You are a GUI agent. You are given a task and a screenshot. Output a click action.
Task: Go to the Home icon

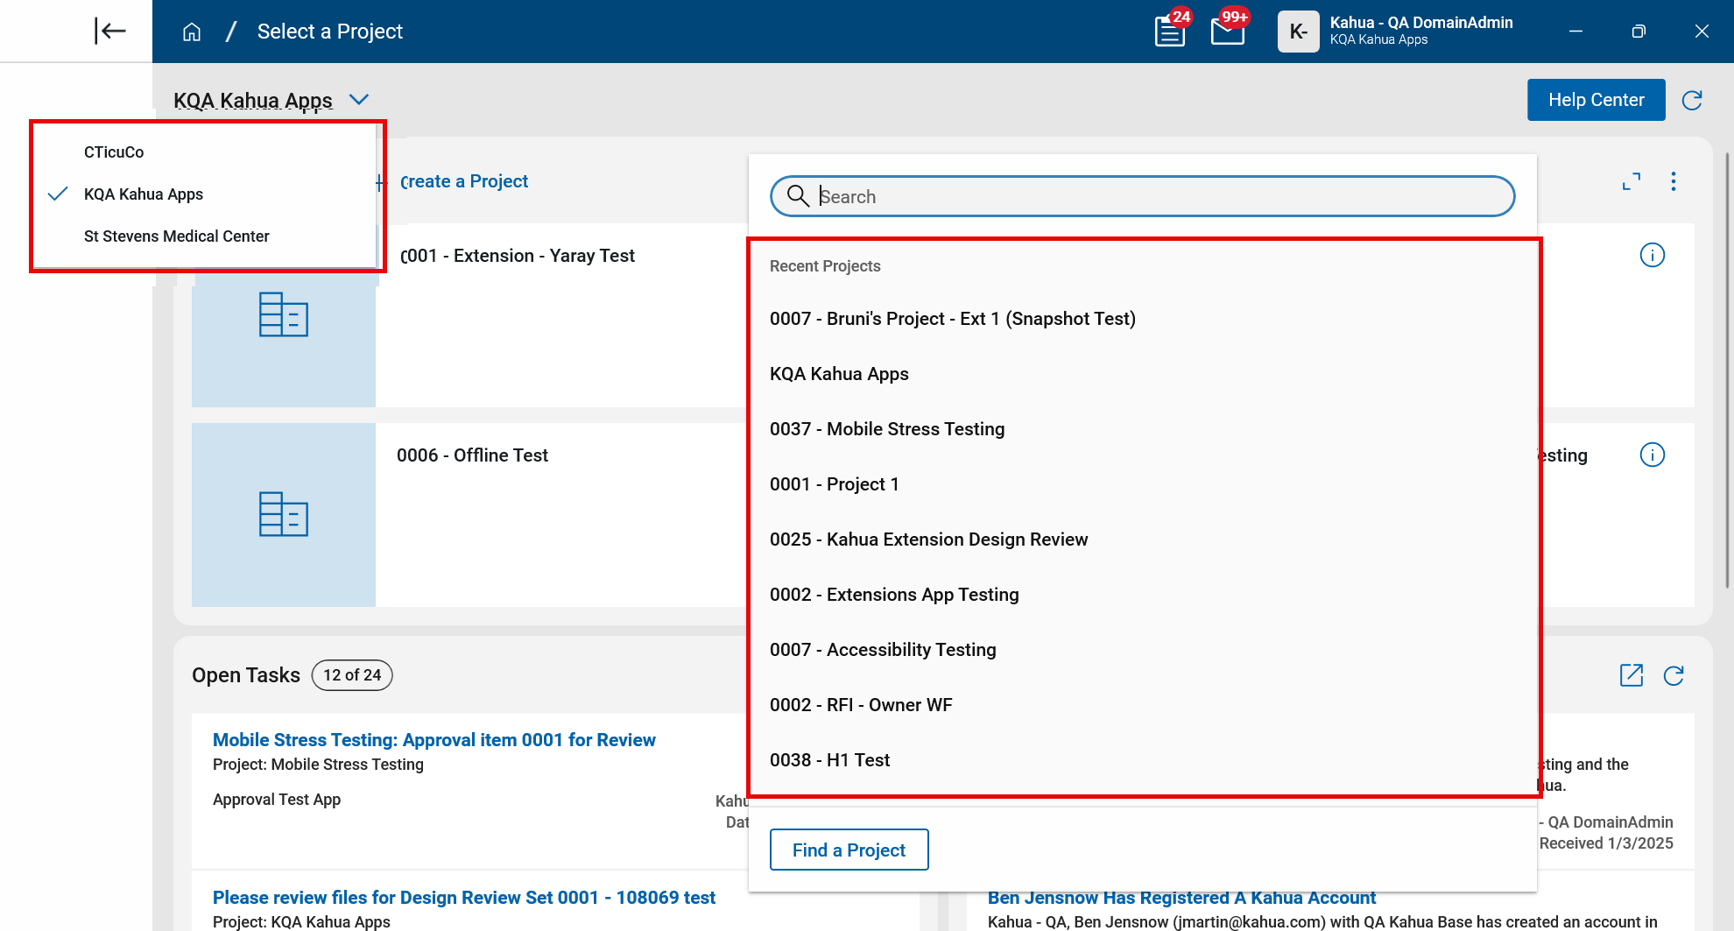tap(192, 32)
